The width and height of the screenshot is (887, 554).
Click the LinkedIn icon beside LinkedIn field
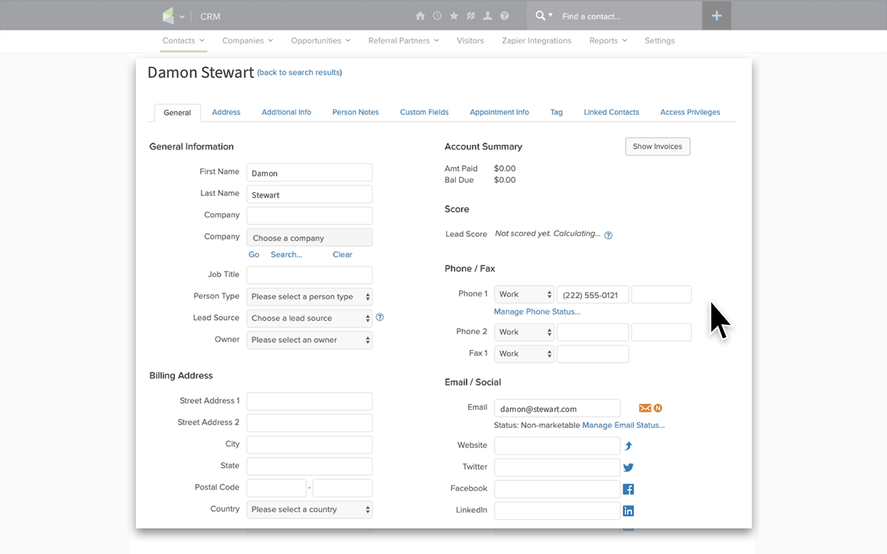click(629, 511)
